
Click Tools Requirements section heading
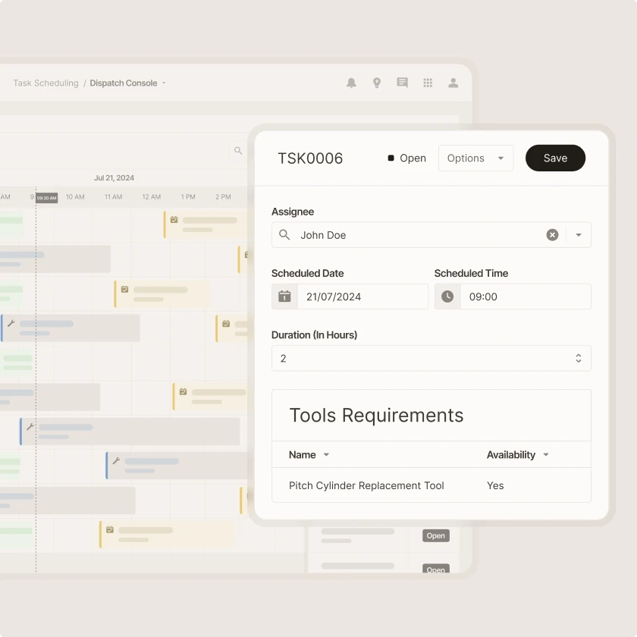click(376, 416)
